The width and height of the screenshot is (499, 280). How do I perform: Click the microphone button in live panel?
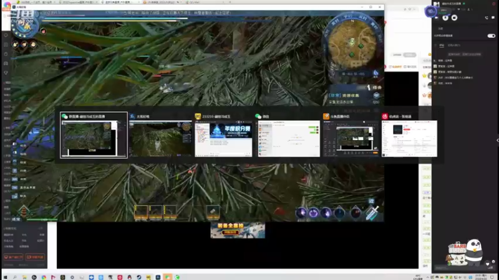pos(445,18)
